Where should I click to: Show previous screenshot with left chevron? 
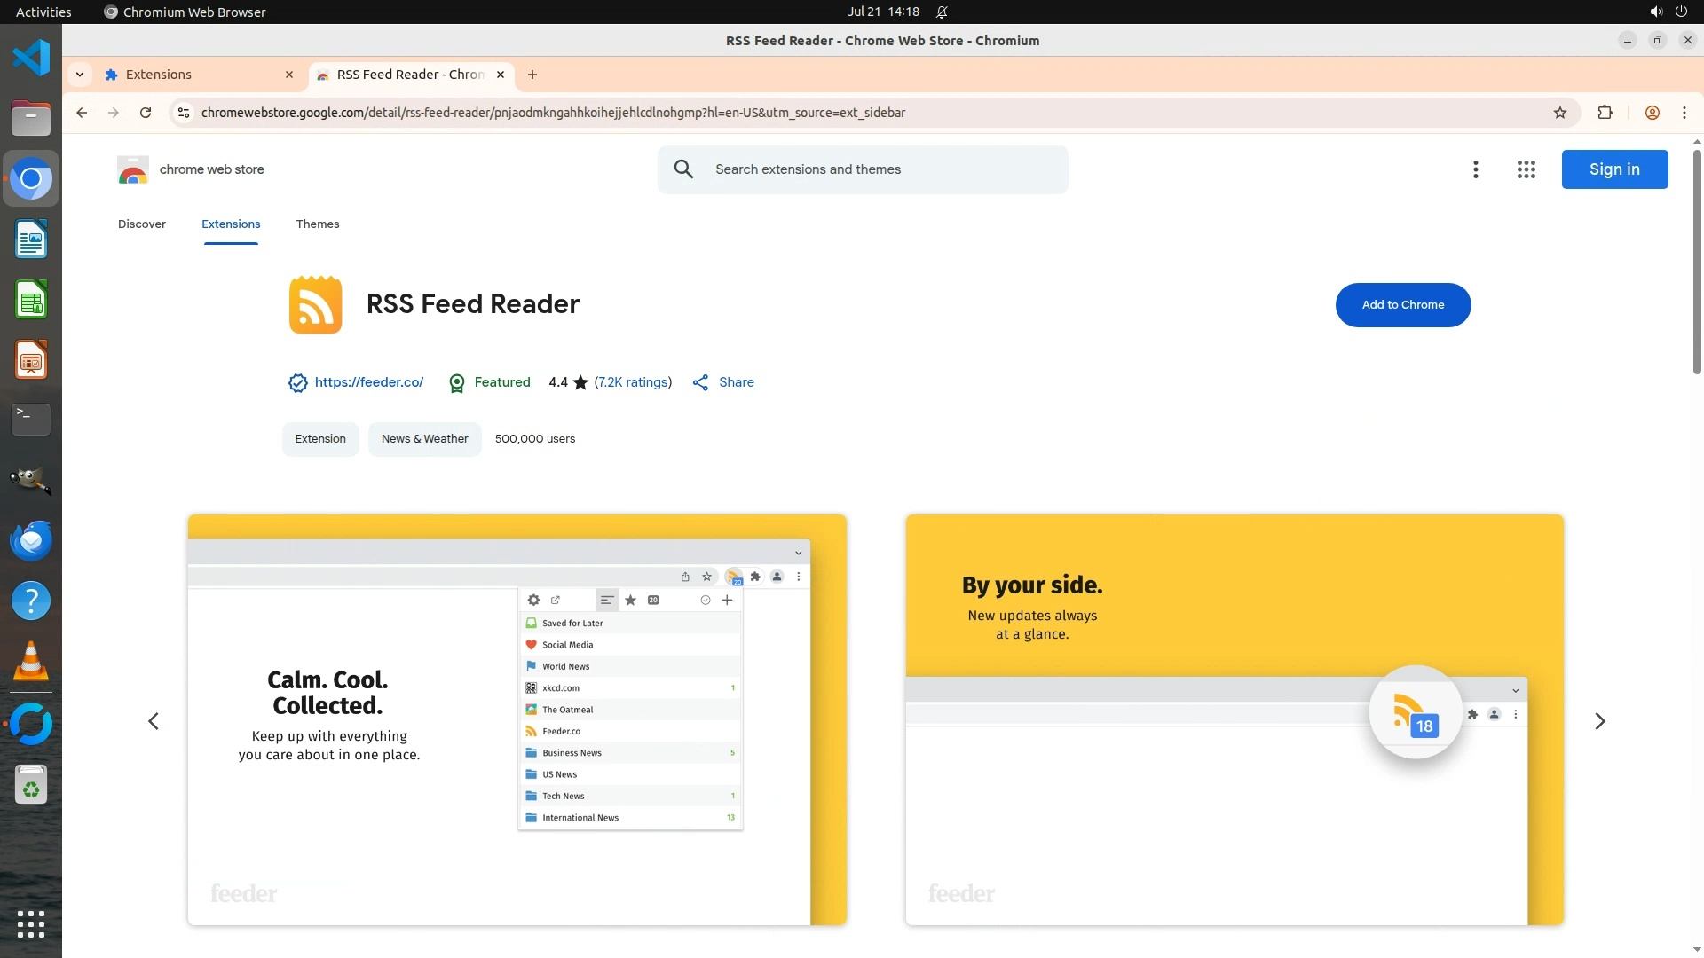(x=154, y=721)
